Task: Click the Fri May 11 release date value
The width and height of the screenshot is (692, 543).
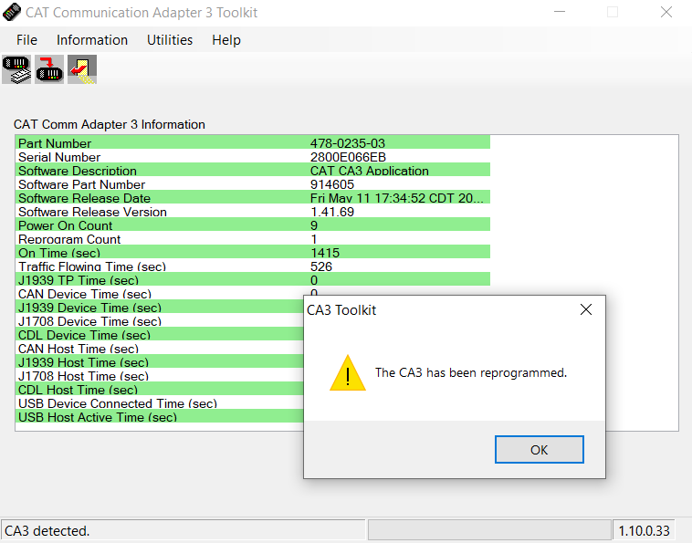Action: [397, 198]
